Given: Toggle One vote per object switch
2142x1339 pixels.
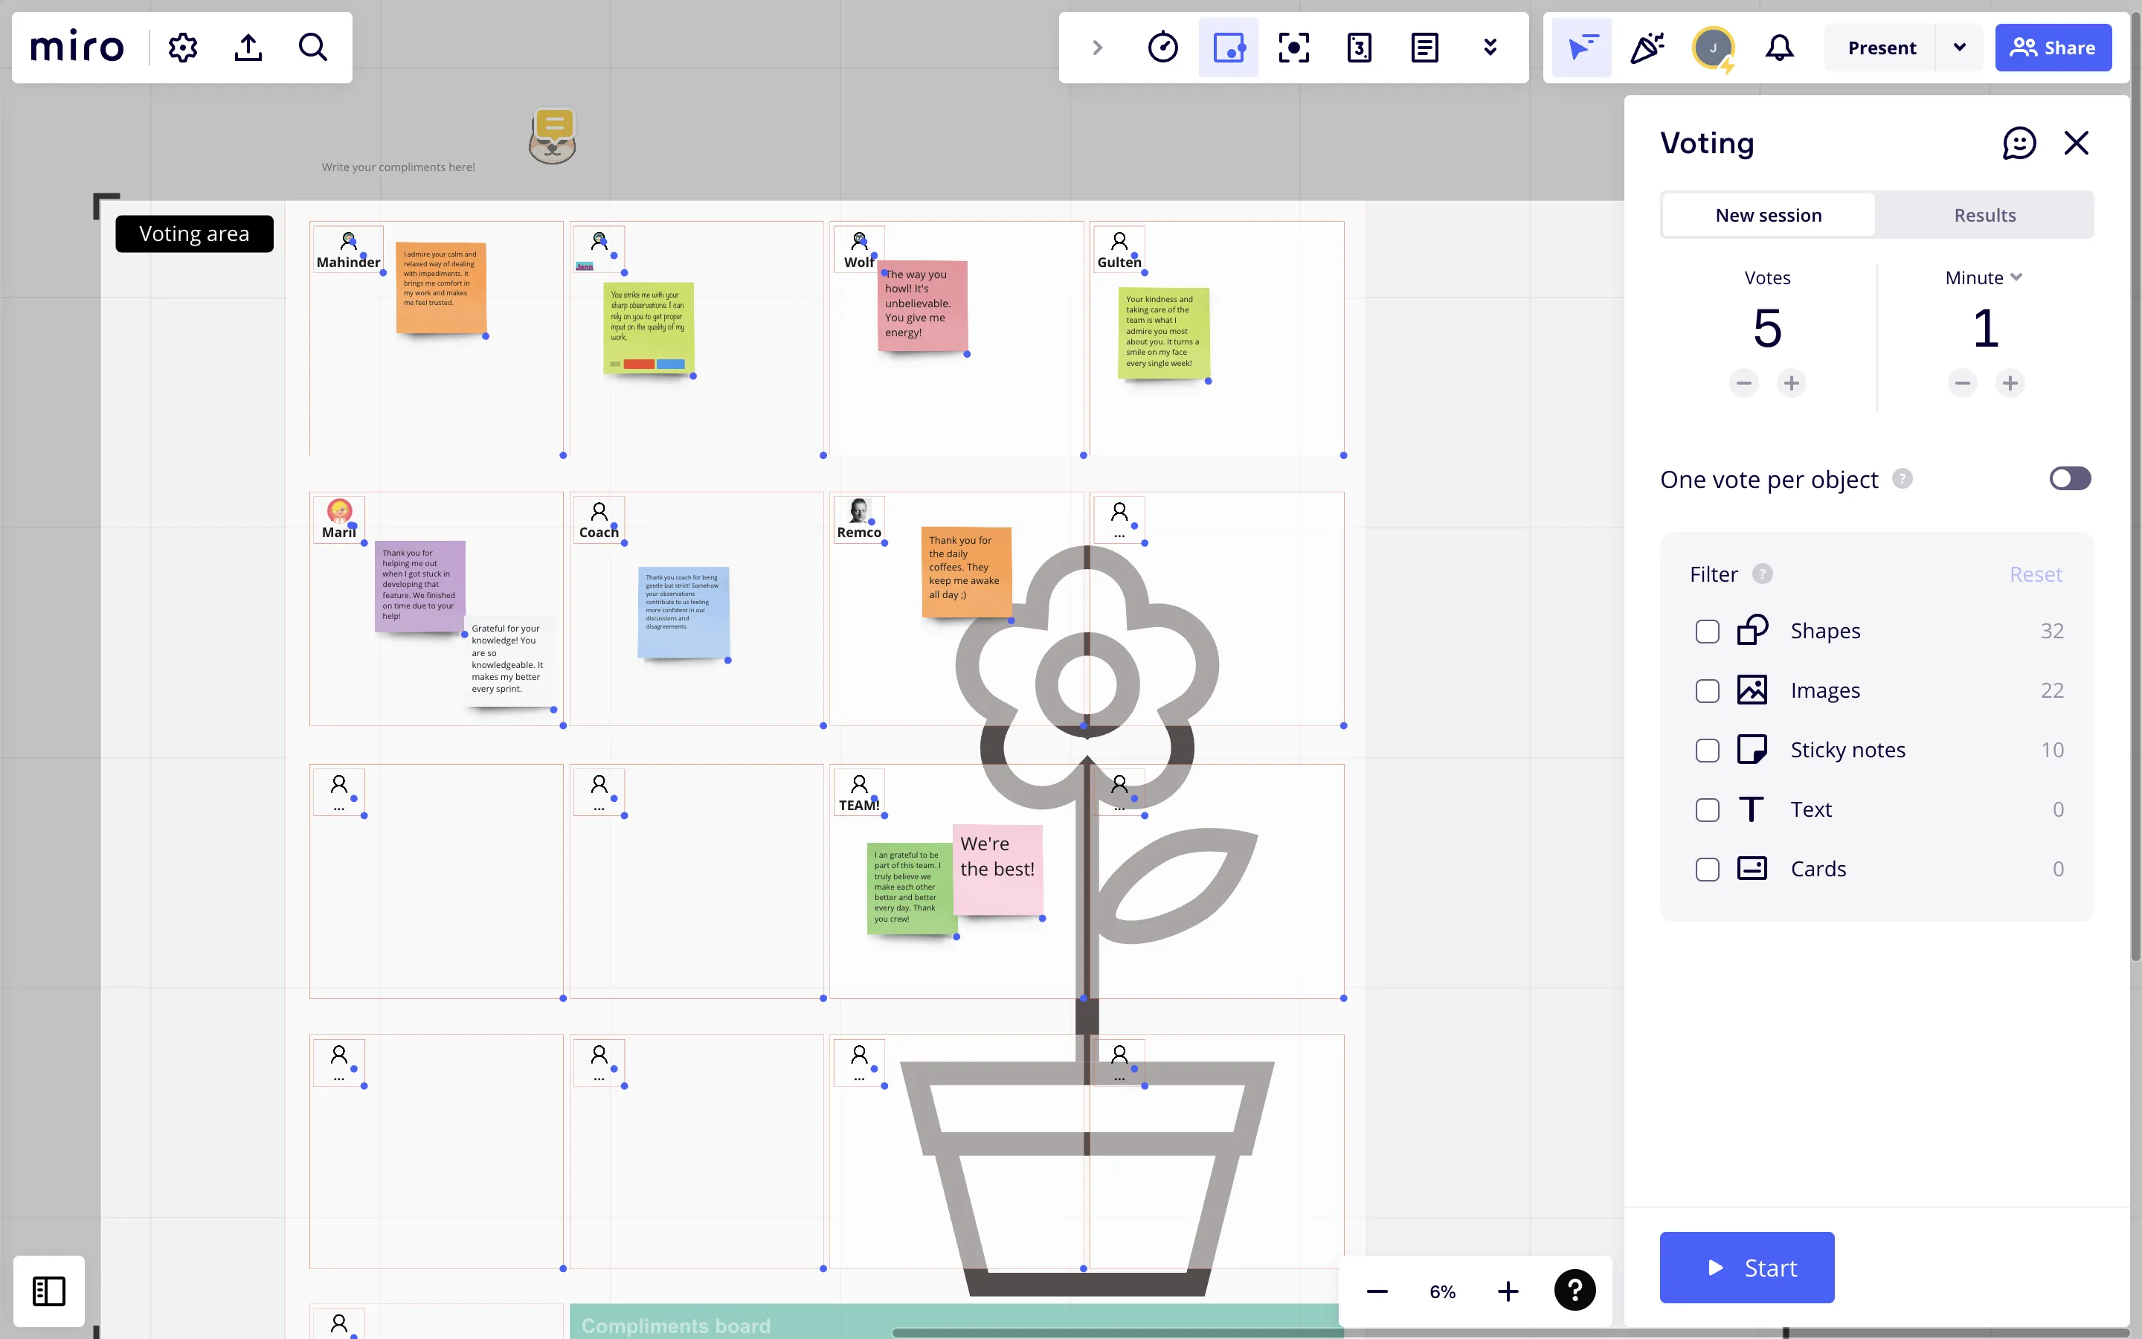Looking at the screenshot, I should pos(2069,479).
